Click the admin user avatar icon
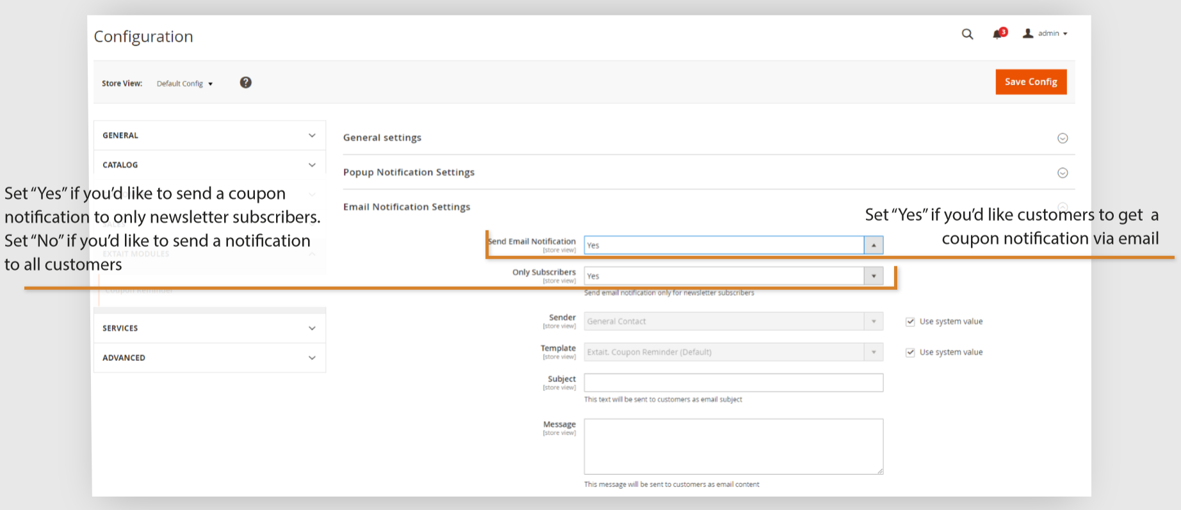This screenshot has width=1181, height=510. pyautogui.click(x=1028, y=33)
